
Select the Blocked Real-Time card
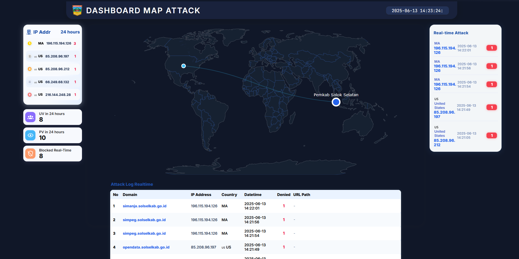[53, 153]
